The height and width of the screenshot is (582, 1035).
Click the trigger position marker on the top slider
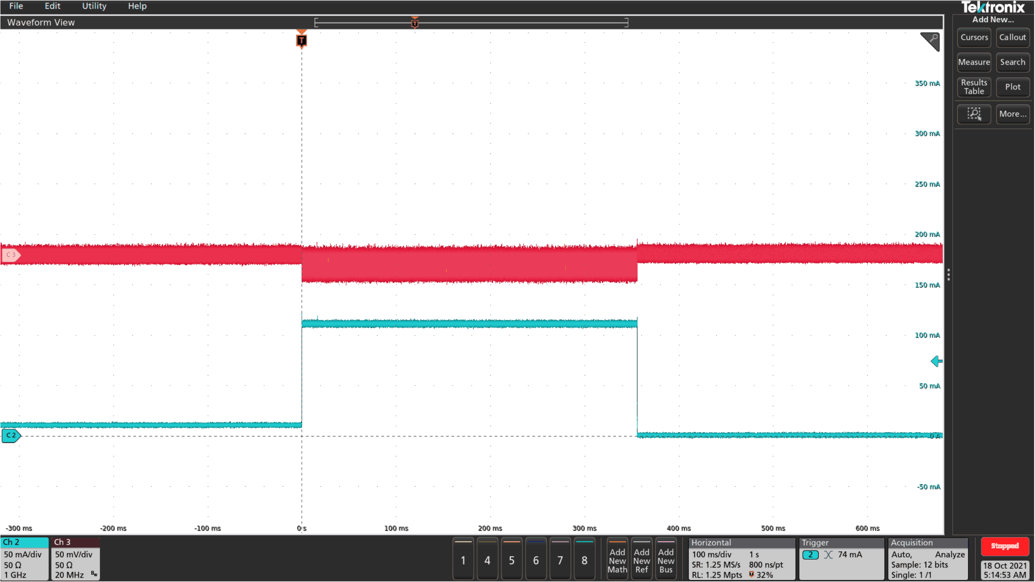tap(414, 23)
